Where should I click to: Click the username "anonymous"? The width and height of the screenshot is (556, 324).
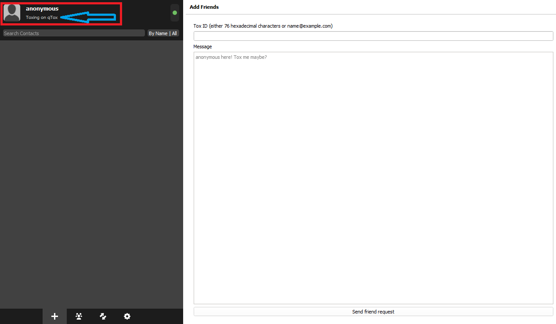click(x=42, y=9)
